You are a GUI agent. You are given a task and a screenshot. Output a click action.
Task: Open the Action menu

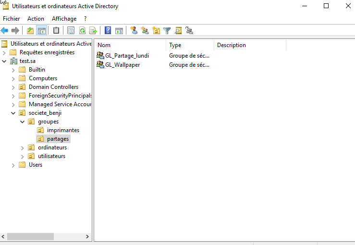pos(36,19)
